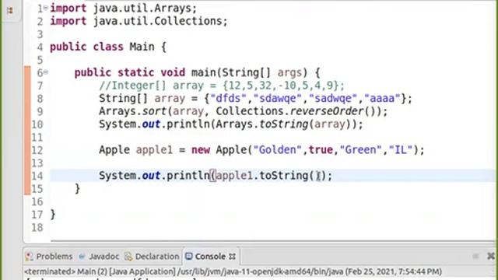Click the 'true' keyword in Apple constructor
The image size is (498, 280).
click(x=321, y=150)
